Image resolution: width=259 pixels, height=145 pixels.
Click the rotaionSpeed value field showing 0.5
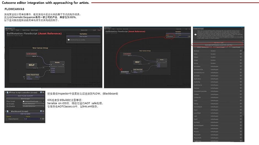coord(32,119)
